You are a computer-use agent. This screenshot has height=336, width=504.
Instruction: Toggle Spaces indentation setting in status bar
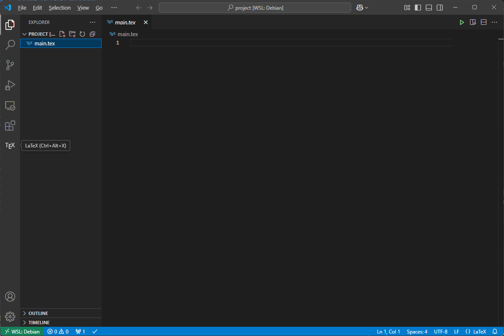coord(417,331)
